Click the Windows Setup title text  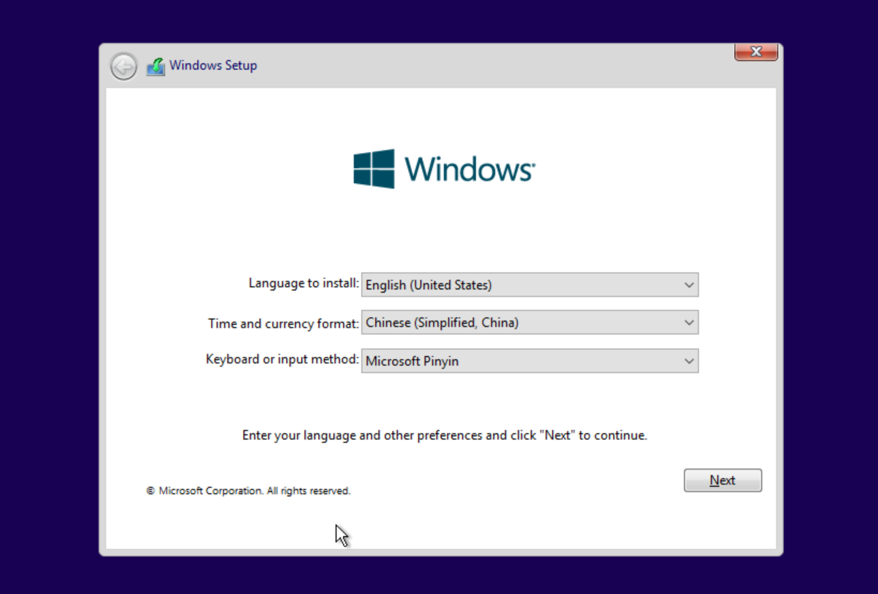[x=213, y=65]
